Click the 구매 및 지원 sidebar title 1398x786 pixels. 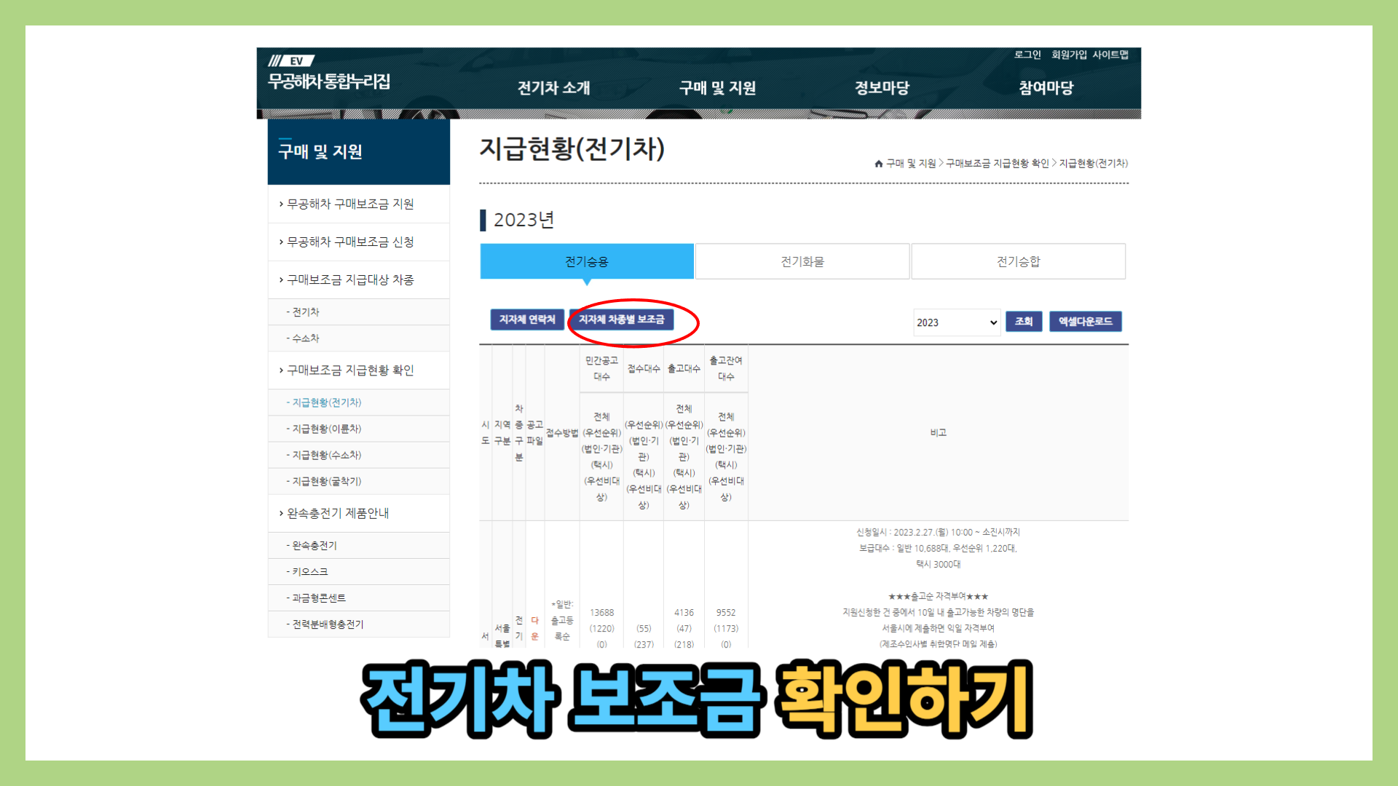coord(320,151)
